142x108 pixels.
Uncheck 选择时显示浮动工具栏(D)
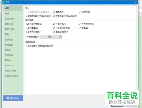[x=28, y=16]
